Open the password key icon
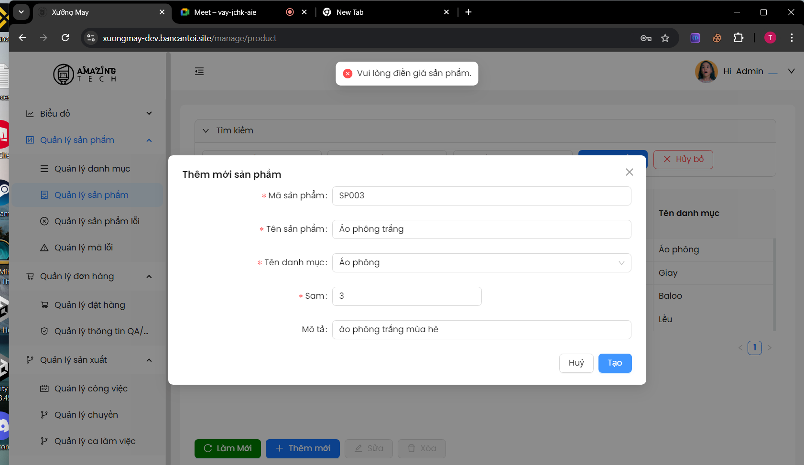Screen dimensions: 804x465 pyautogui.click(x=646, y=38)
